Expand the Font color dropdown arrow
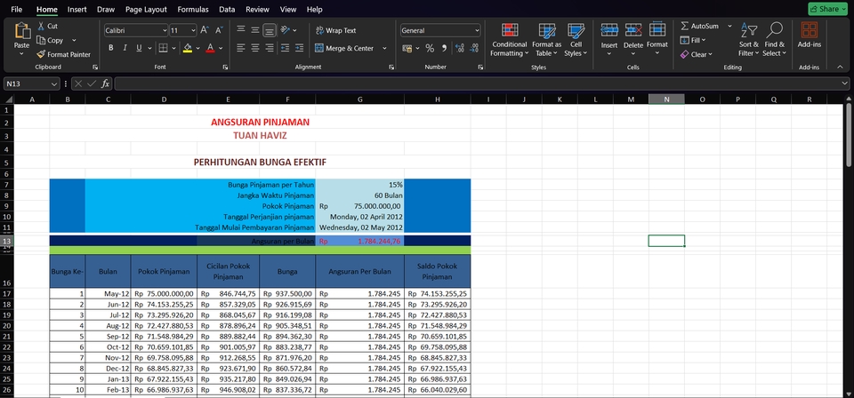Viewport: 854px width, 398px height. click(x=221, y=48)
